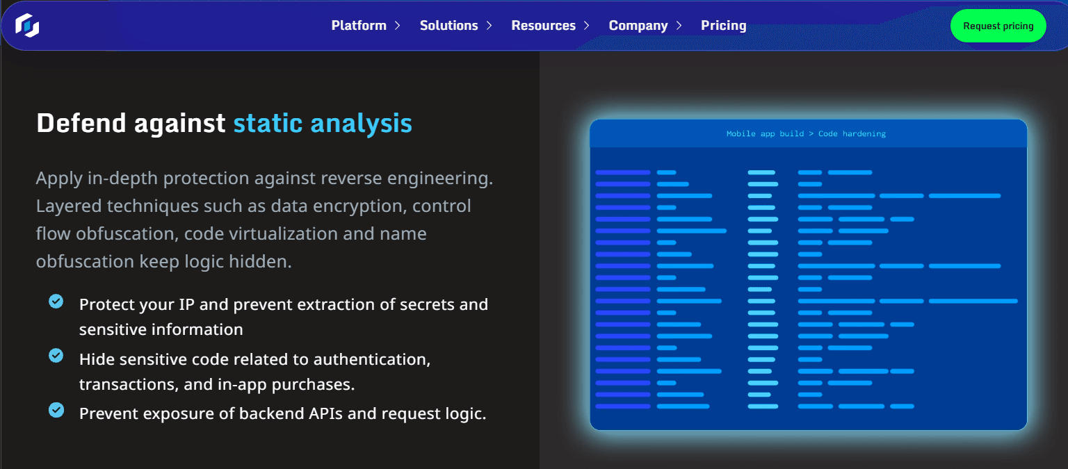The height and width of the screenshot is (469, 1068).
Task: Click the text 'Protect your IP and prevent extraction'
Action: [x=284, y=317]
